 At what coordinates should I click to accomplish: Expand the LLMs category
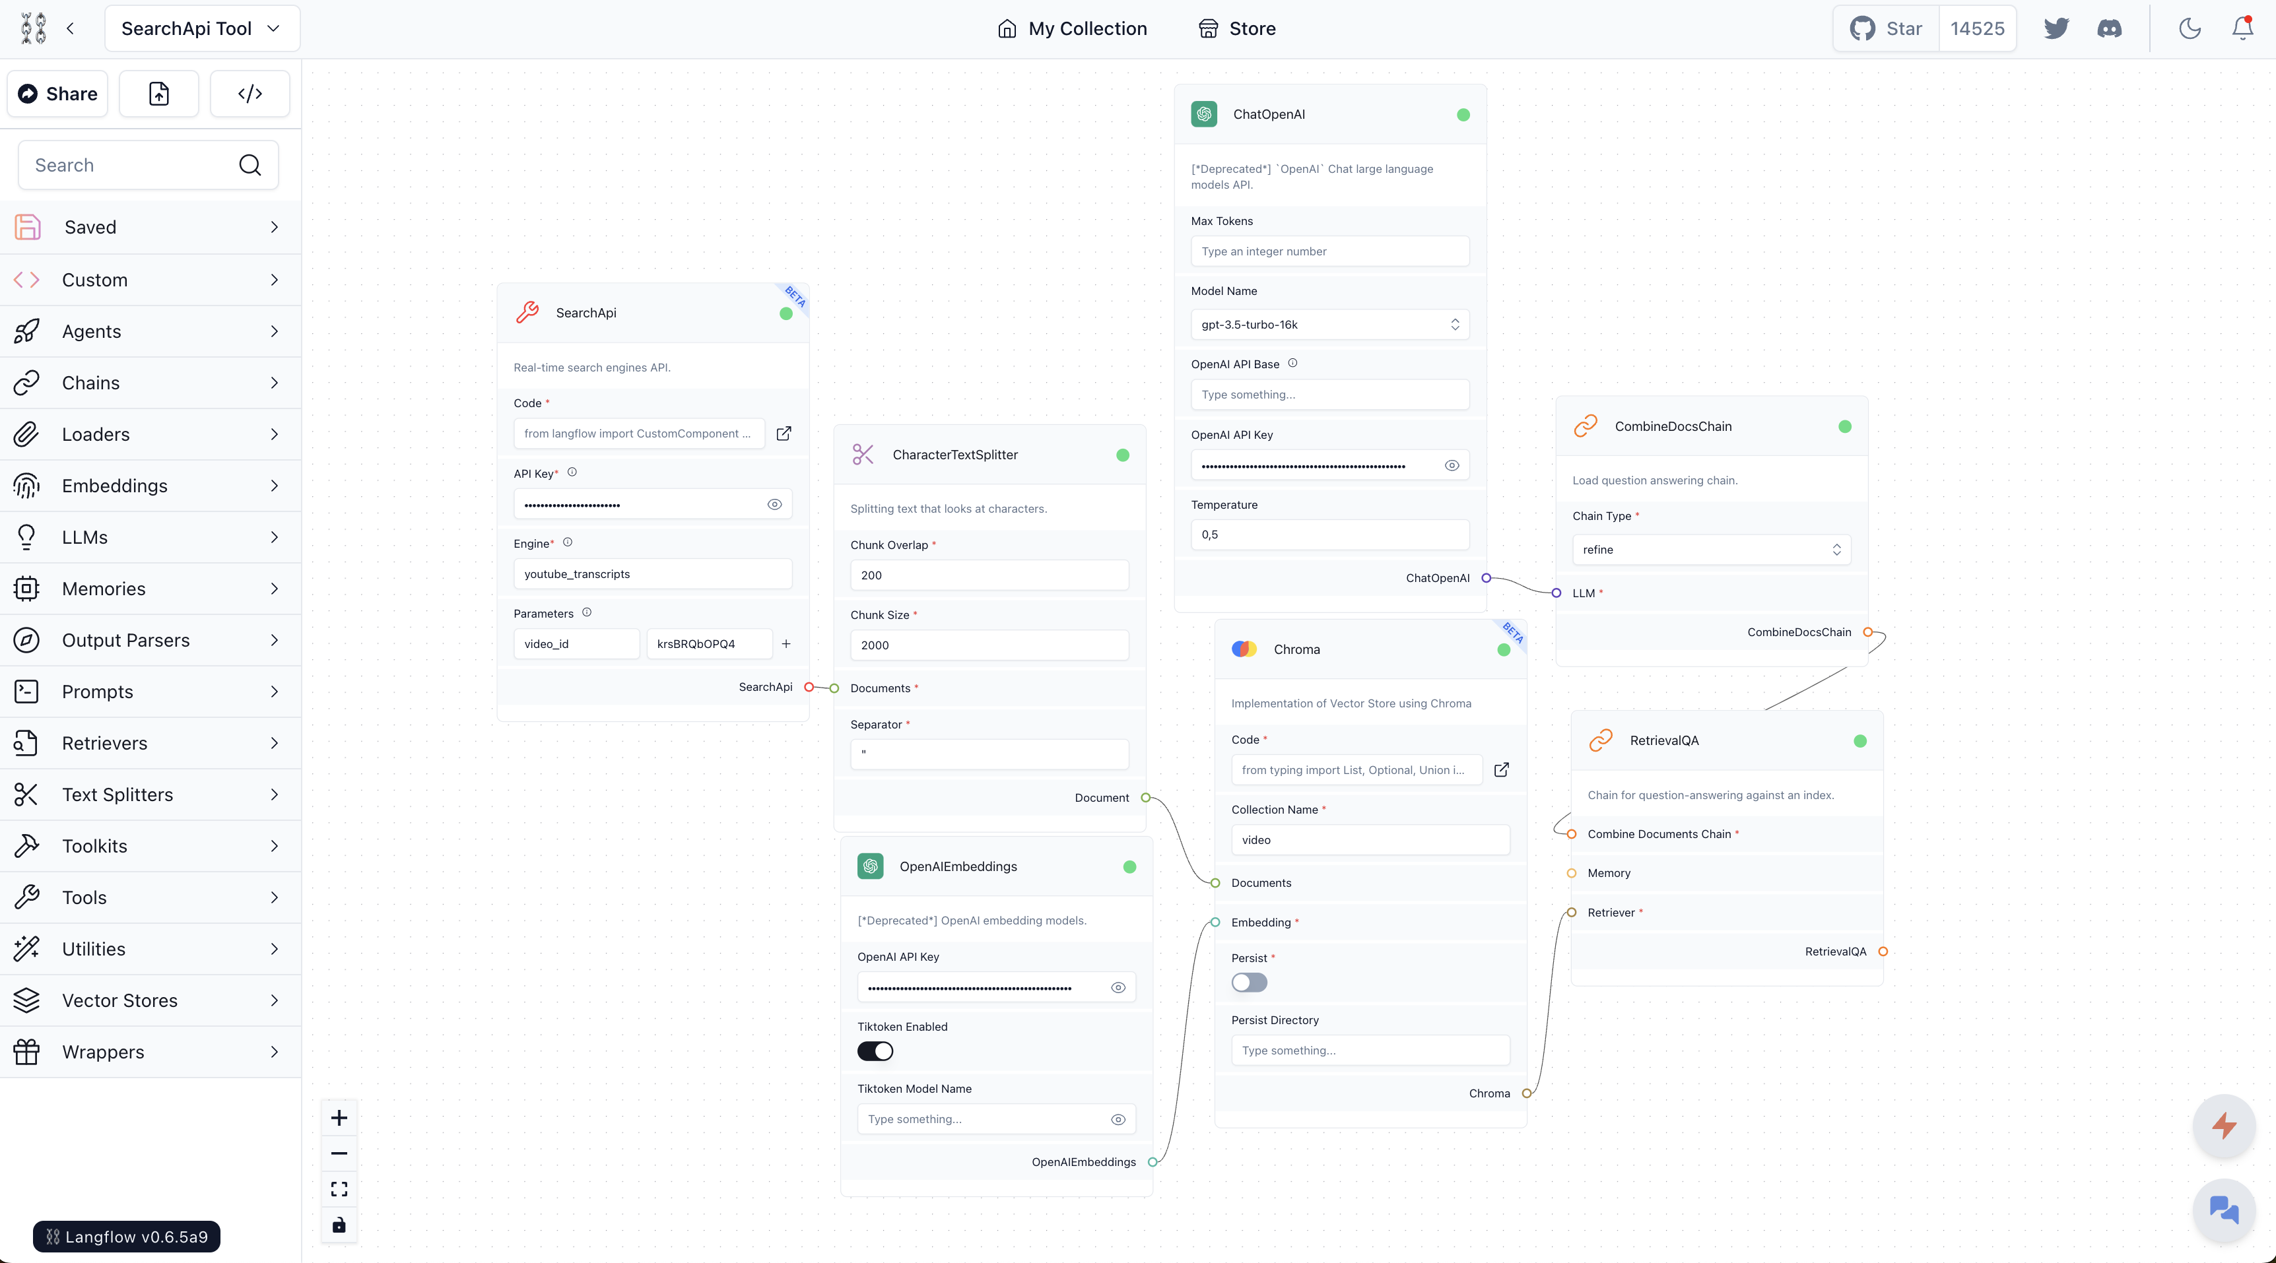click(x=151, y=537)
